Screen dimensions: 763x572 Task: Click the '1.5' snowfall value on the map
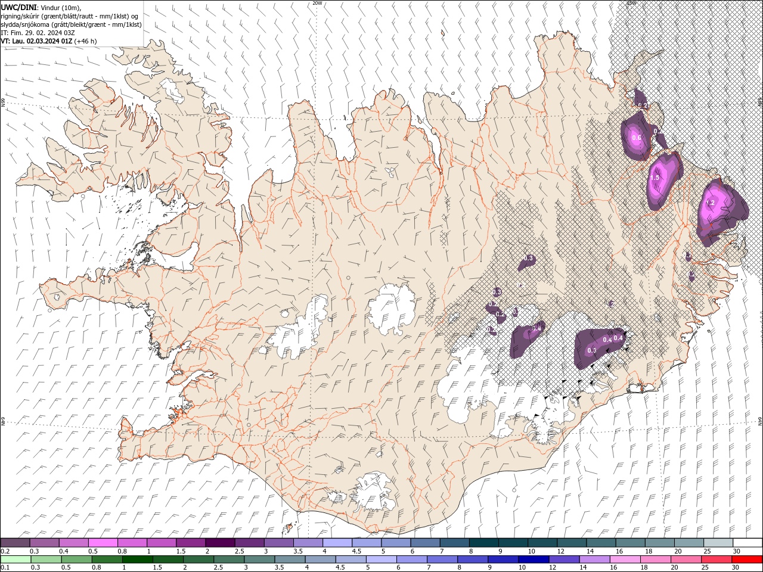coord(655,178)
